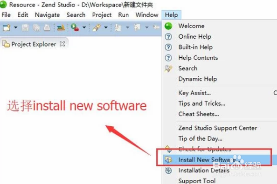
Task: Click the green Welcome icon
Action: coord(168,26)
